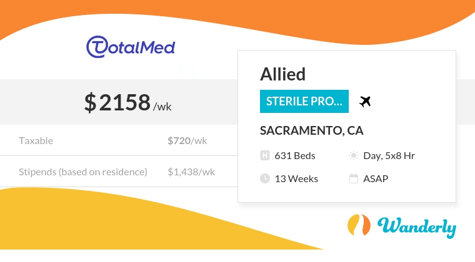Click the 13 Weeks duration text
The image size is (475, 262).
(x=296, y=178)
